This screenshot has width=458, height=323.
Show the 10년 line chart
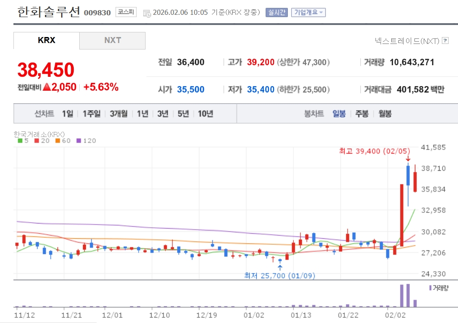pos(205,113)
